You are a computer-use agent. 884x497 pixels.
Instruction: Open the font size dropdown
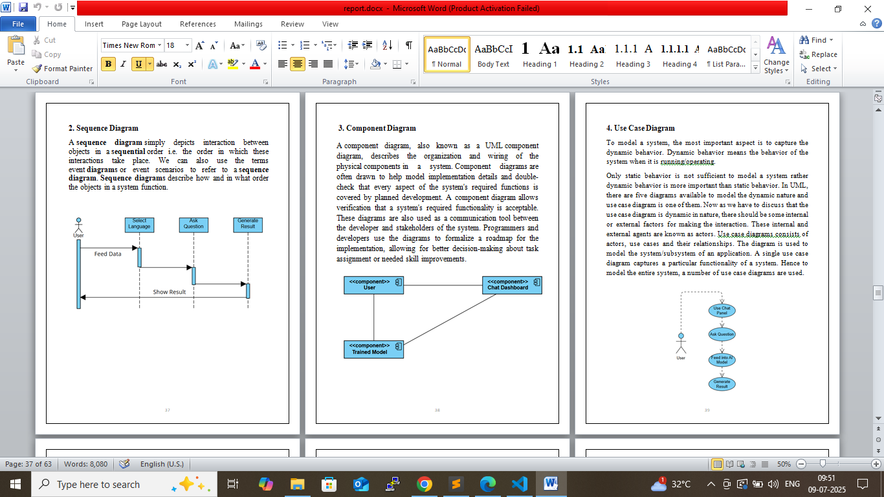(188, 45)
